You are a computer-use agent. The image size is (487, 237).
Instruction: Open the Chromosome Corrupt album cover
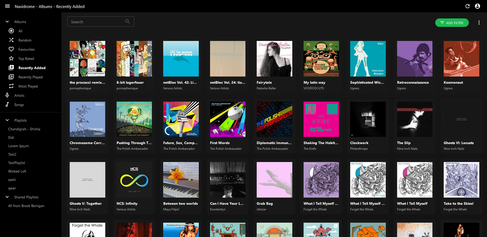coord(88,120)
